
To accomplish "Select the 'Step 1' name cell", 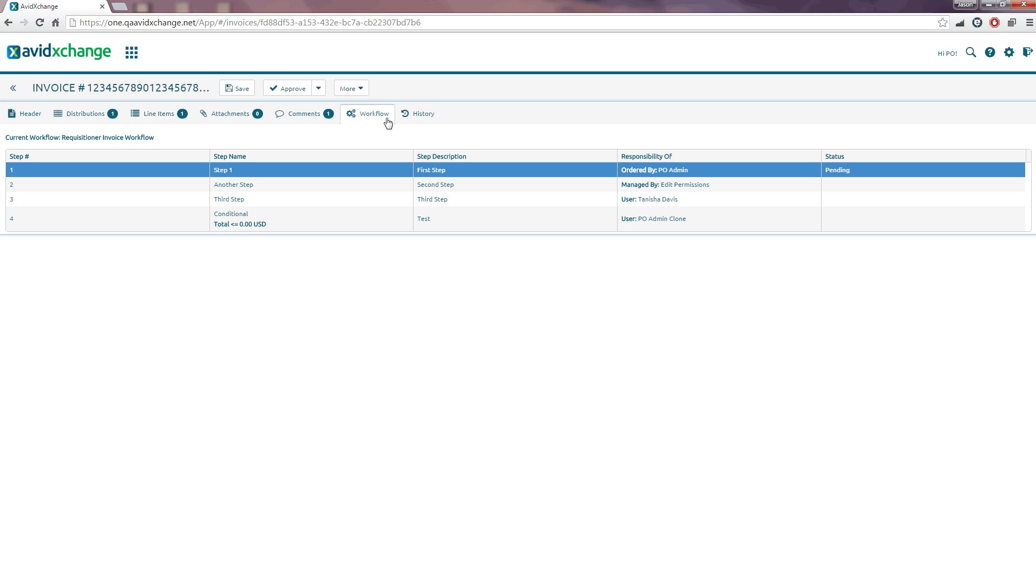I will coord(311,170).
